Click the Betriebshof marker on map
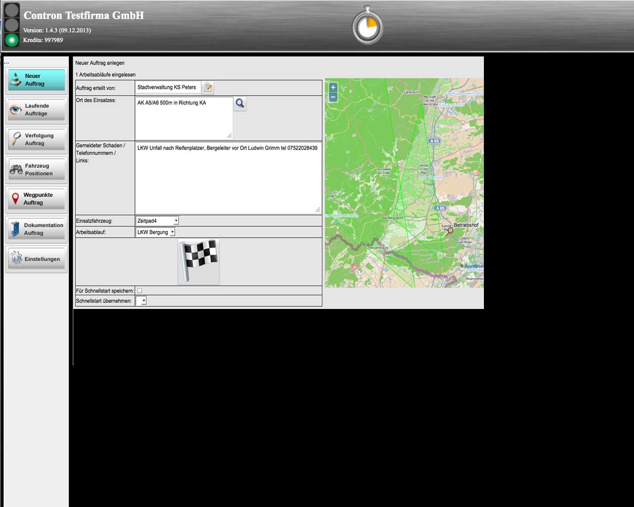This screenshot has height=507, width=634. [x=450, y=230]
